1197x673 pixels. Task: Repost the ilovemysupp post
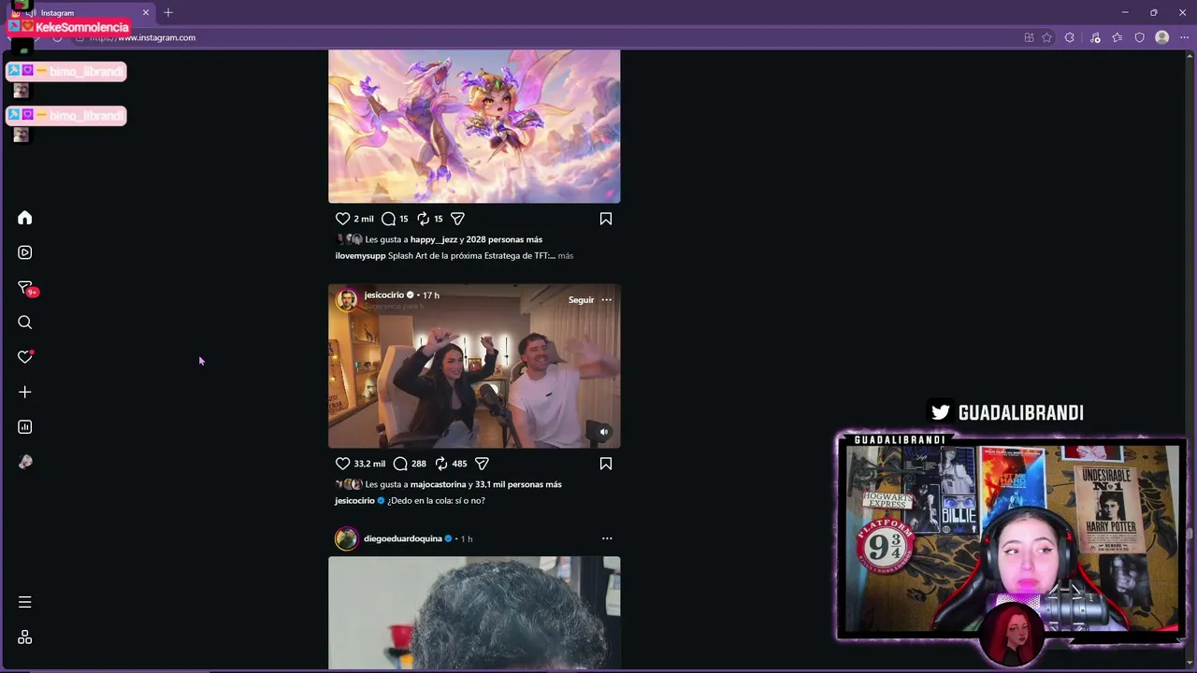423,219
